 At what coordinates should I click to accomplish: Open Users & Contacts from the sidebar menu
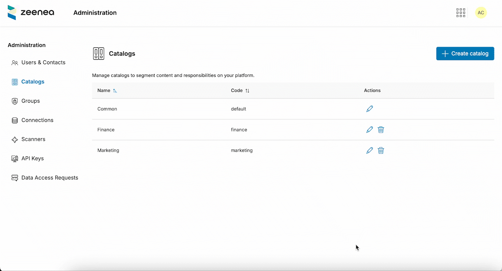[43, 62]
